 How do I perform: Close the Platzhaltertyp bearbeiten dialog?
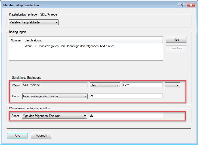(x=190, y=5)
